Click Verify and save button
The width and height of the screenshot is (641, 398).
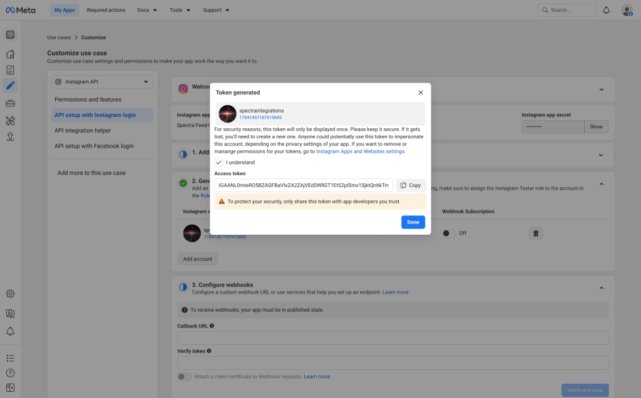(585, 390)
